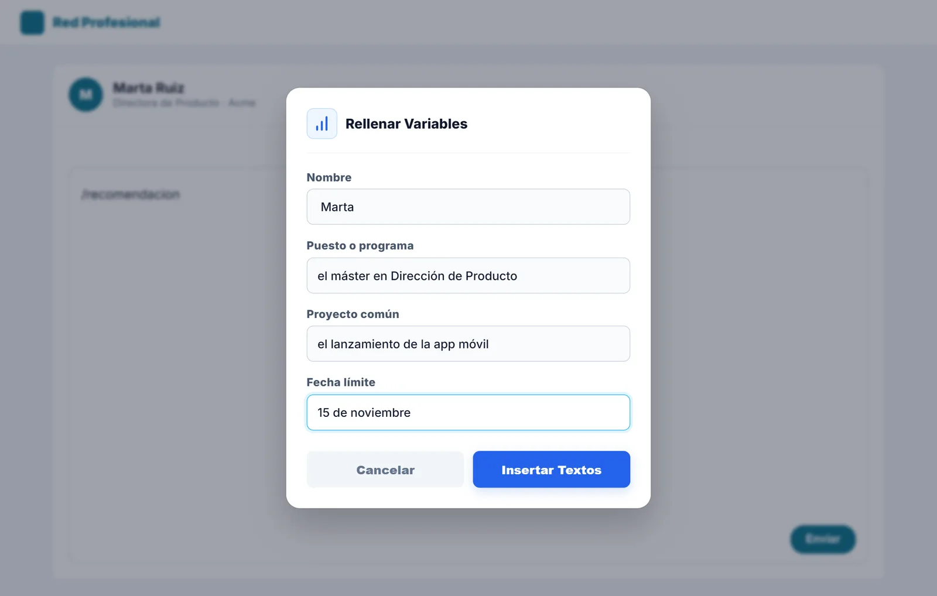Click the /recomendacion text in the background message box

tap(131, 194)
